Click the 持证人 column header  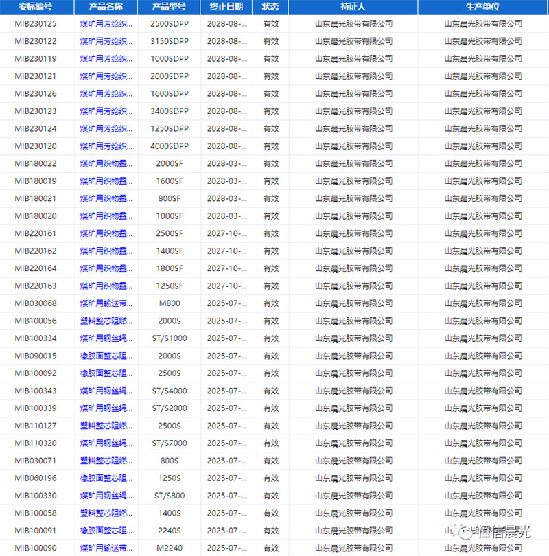pos(353,7)
